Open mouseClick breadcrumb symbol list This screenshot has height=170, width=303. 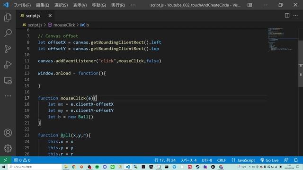pyautogui.click(x=64, y=25)
